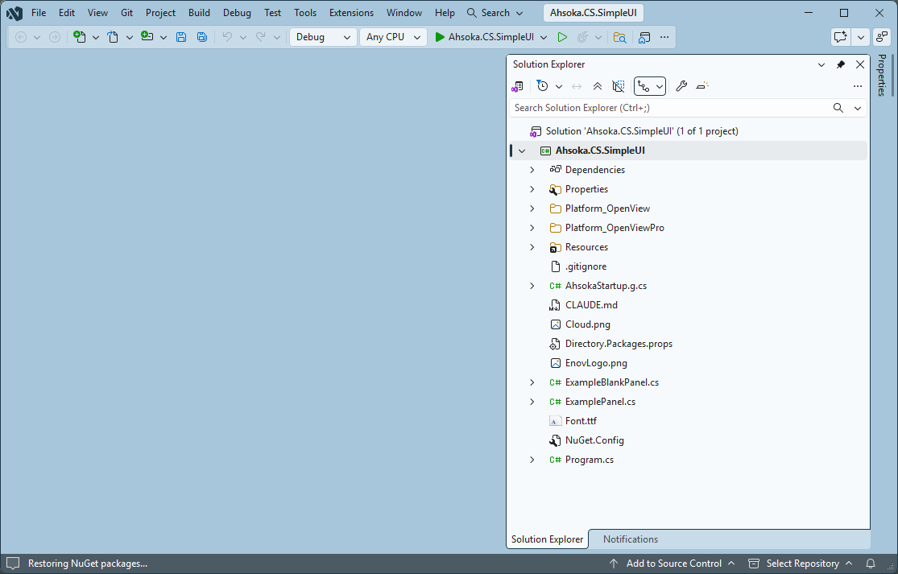The image size is (898, 574).
Task: Click the Pending Changes Filter clock icon
Action: point(542,86)
